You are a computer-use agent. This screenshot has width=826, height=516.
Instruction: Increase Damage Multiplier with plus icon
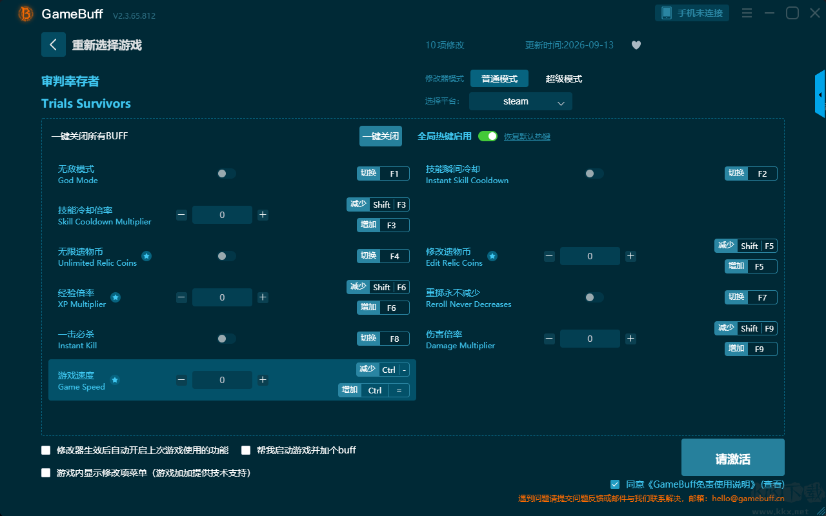(x=630, y=339)
